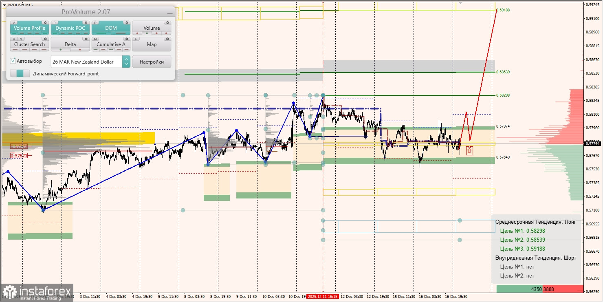
Task: Activate the Map module
Action: (x=152, y=45)
